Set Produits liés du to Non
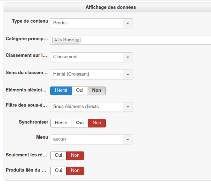This screenshot has width=211, height=185. click(75, 171)
